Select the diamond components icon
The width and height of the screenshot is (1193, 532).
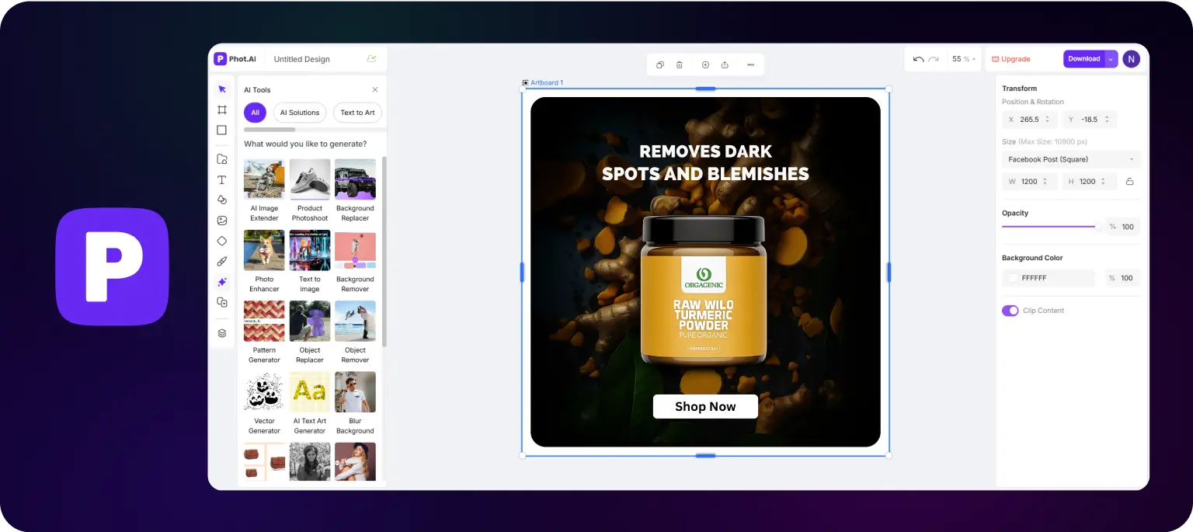coord(221,241)
